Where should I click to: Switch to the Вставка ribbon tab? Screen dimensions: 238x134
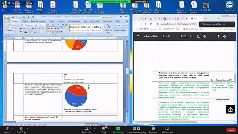(25, 21)
